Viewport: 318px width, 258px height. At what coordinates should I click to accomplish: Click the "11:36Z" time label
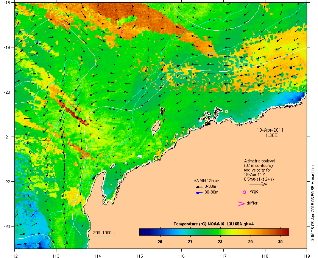point(270,135)
